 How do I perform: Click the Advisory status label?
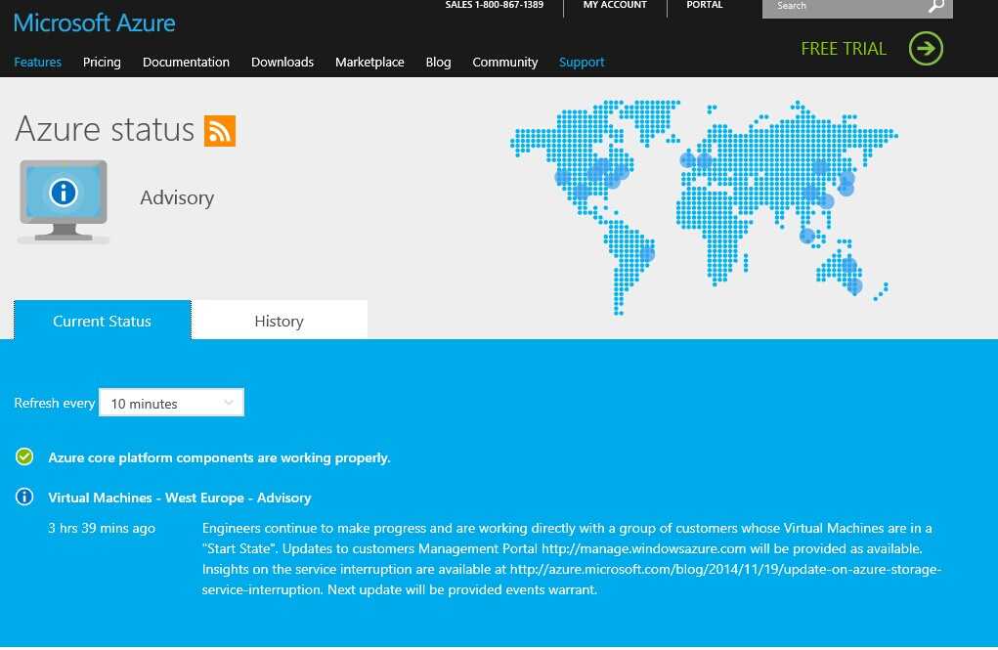(177, 197)
